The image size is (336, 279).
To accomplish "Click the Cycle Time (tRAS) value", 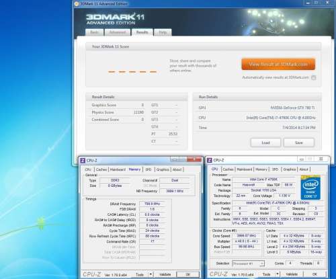I will [x=153, y=231].
